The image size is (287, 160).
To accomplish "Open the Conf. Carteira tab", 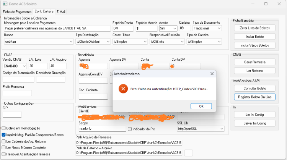I will tap(44, 11).
